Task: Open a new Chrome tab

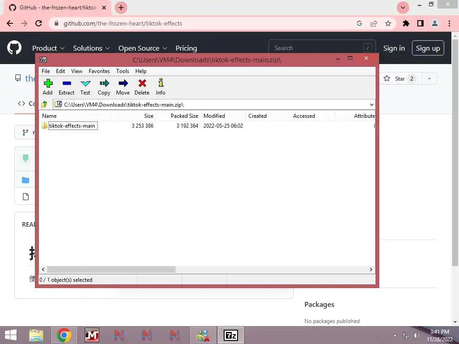Action: 121,8
